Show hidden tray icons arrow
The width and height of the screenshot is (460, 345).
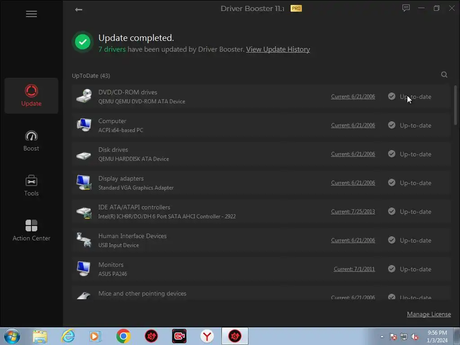pyautogui.click(x=382, y=336)
